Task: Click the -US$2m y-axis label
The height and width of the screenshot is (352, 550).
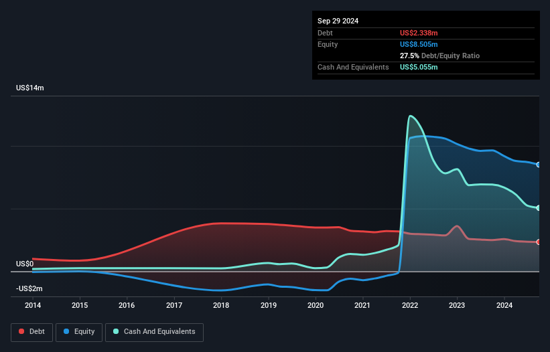Action: [29, 288]
